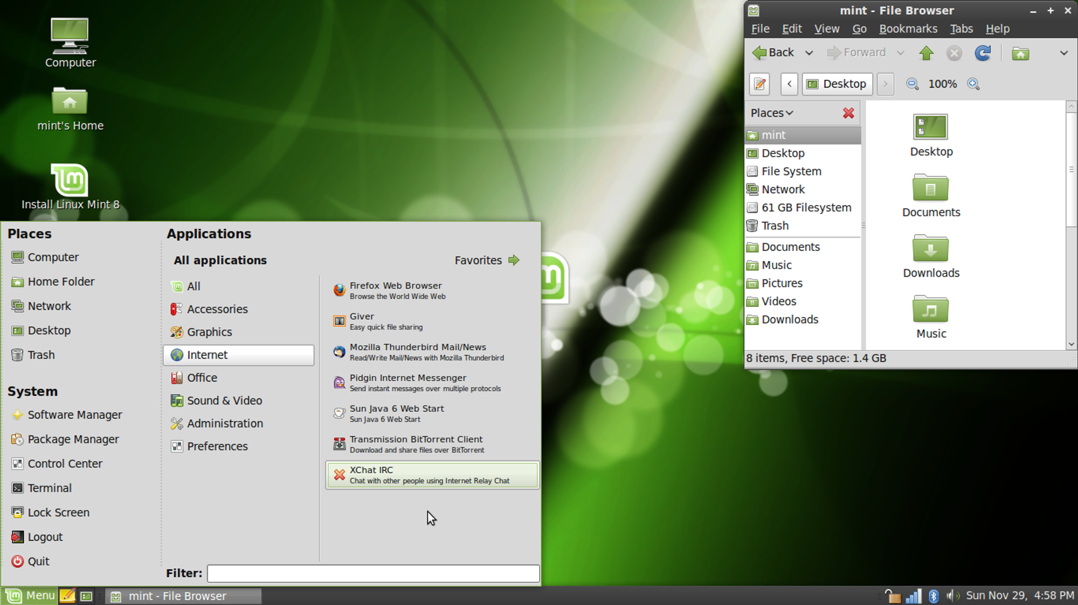
Task: Click the clock showing Sun Nov 29
Action: click(1020, 596)
